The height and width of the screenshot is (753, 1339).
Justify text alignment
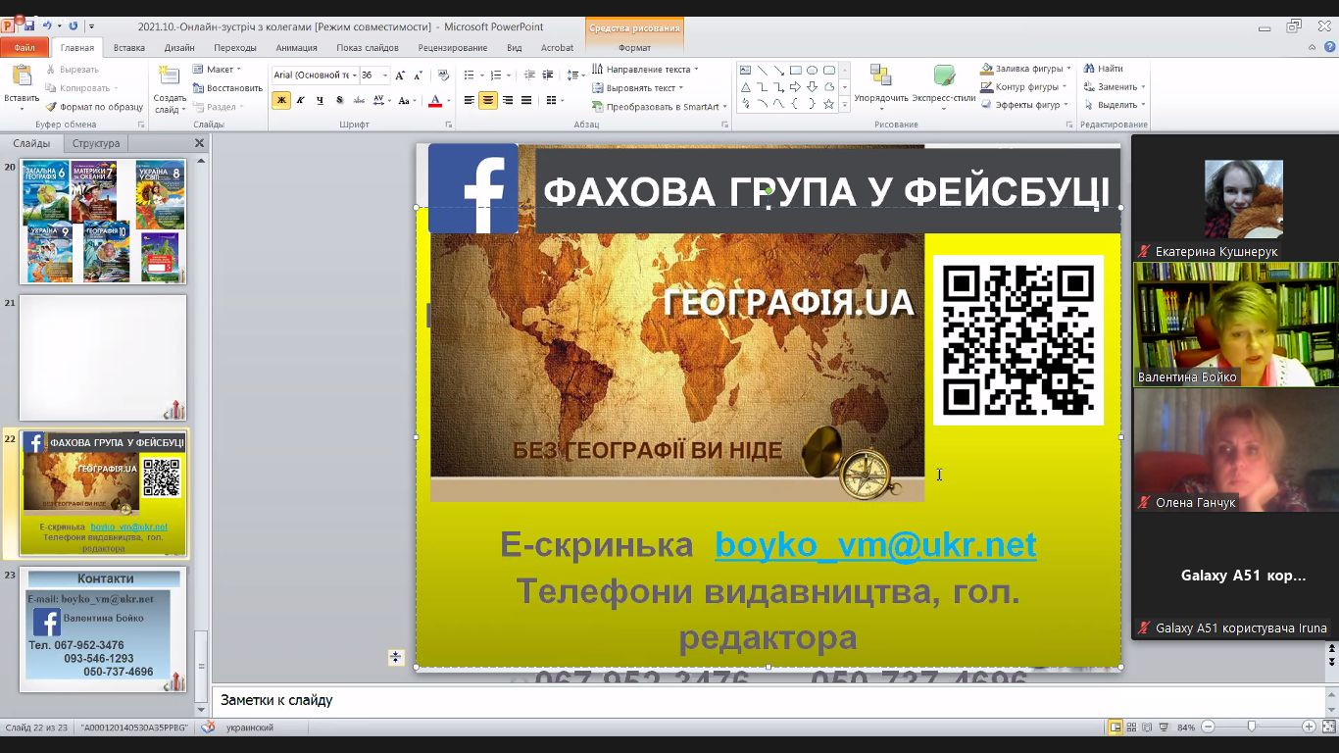pyautogui.click(x=526, y=100)
